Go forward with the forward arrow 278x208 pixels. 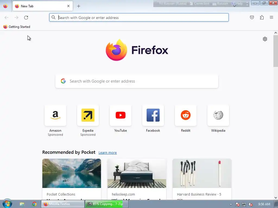click(16, 18)
